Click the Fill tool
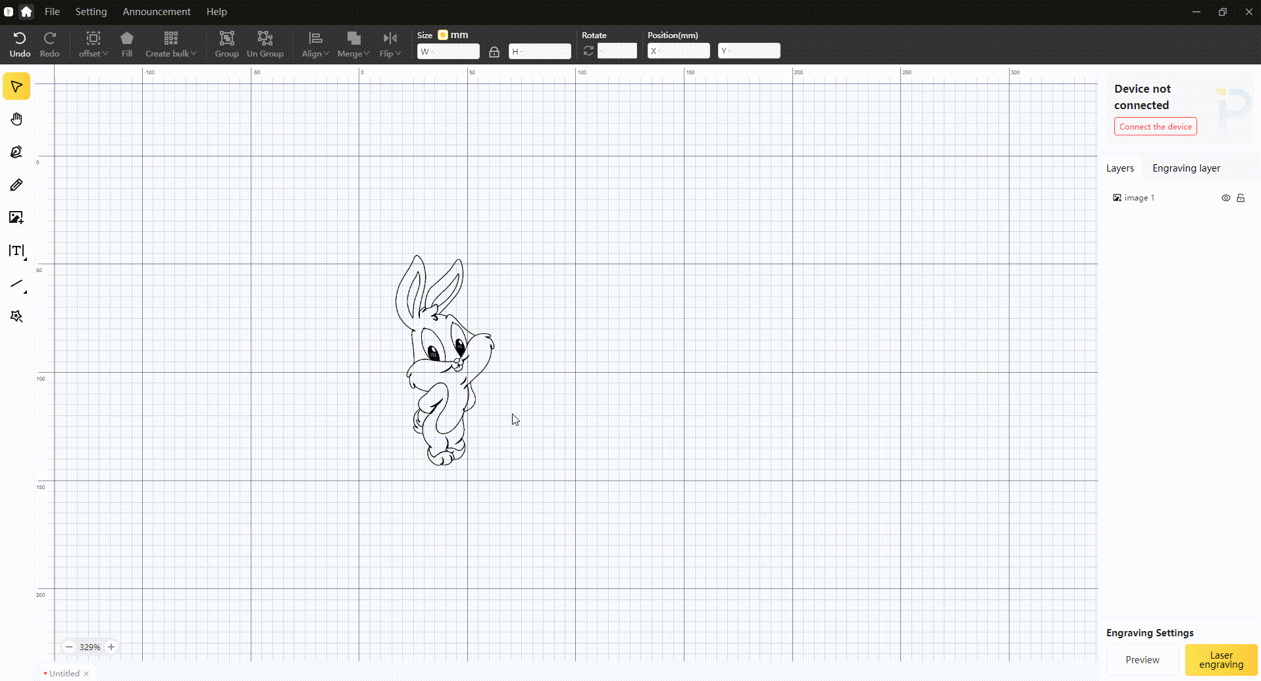Image resolution: width=1261 pixels, height=681 pixels. 127,45
